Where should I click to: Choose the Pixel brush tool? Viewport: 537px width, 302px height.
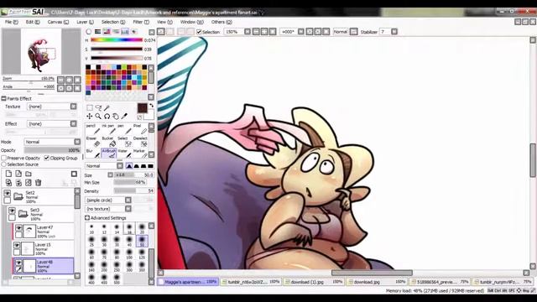click(x=140, y=129)
